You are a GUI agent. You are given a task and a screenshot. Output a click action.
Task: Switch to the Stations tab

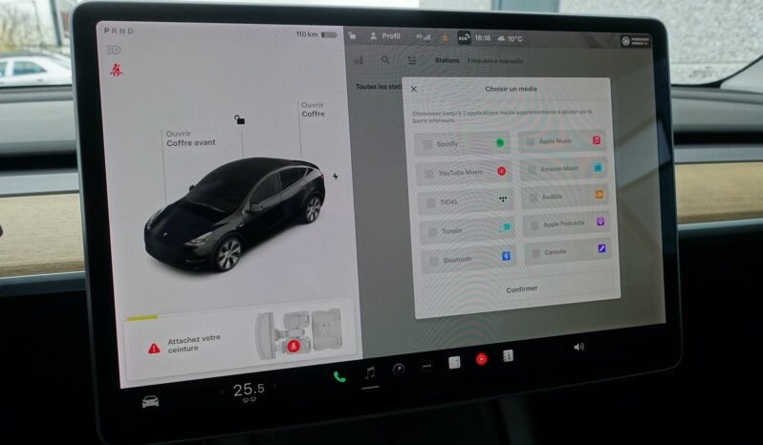tap(447, 60)
